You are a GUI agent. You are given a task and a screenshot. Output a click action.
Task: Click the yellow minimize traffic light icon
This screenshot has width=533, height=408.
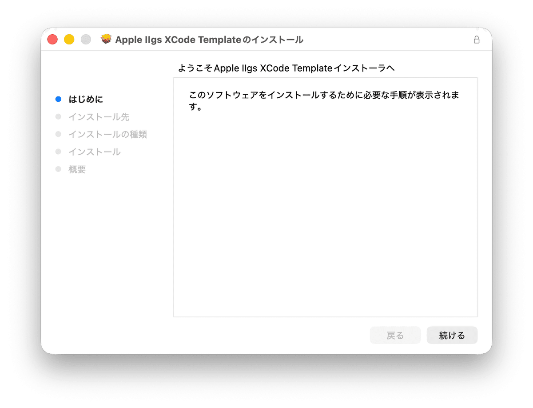pos(69,39)
